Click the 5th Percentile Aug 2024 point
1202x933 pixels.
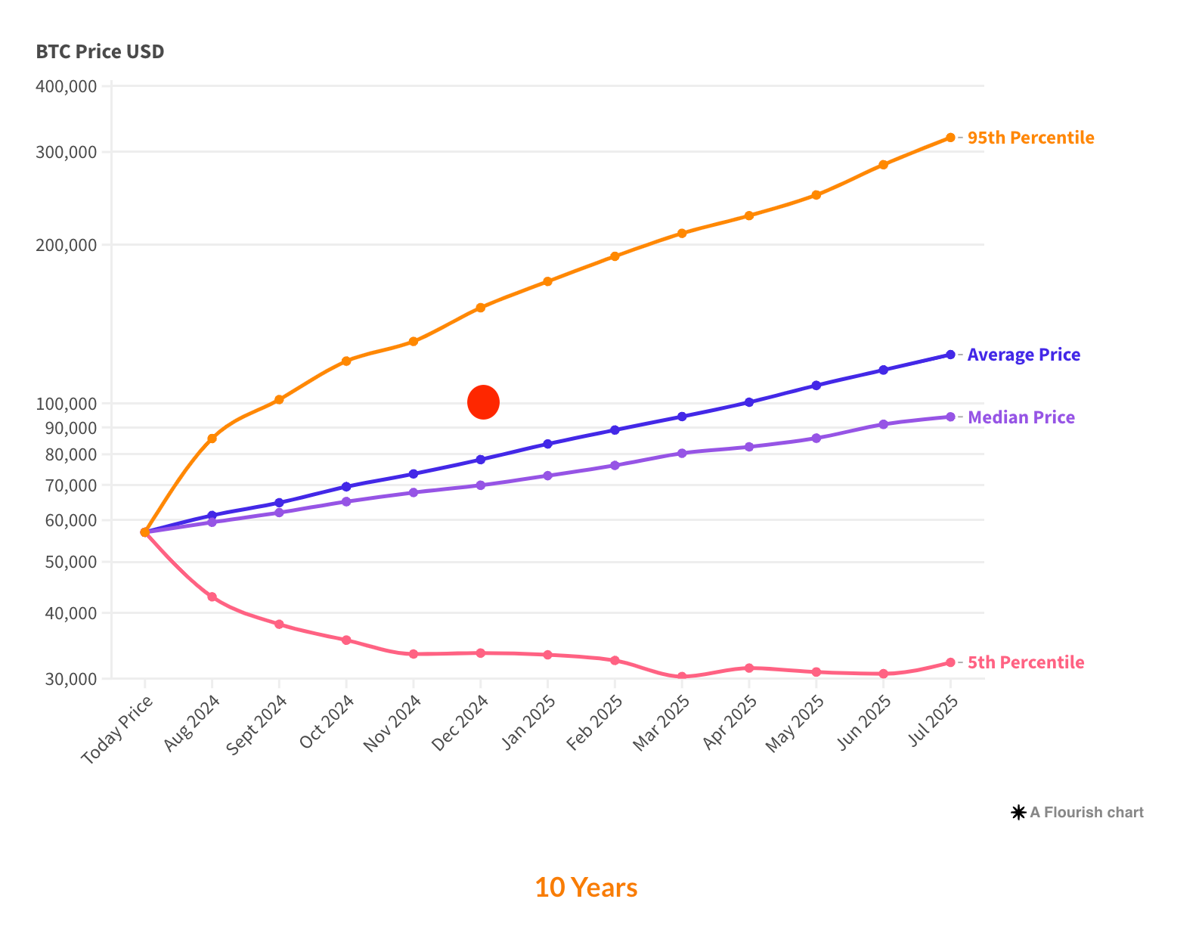[212, 597]
